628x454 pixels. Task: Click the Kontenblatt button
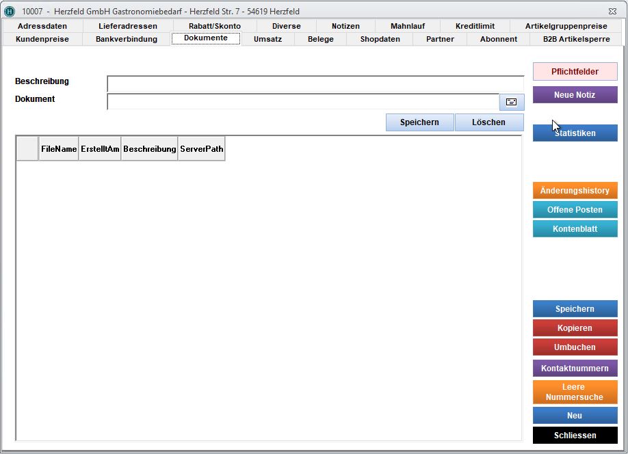pos(575,229)
